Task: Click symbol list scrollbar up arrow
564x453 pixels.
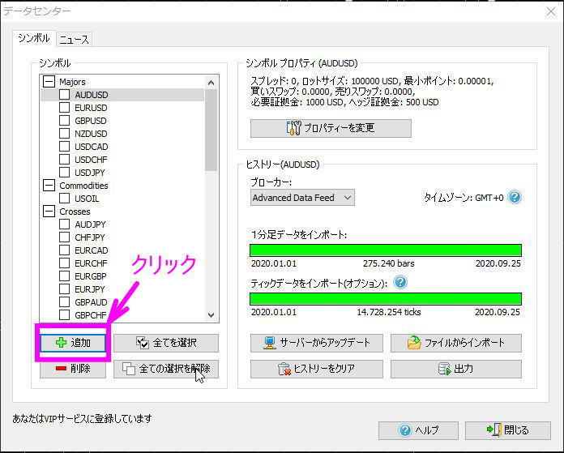Action: [211, 83]
